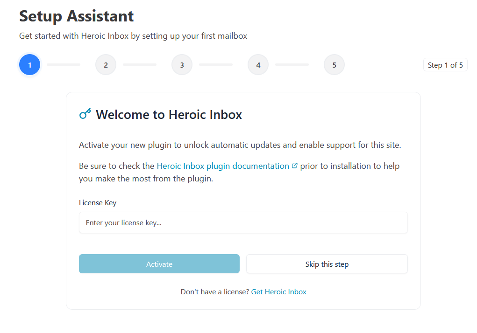477x333 pixels.
Task: Click the 'Setup Assistant' page heading
Action: click(77, 16)
